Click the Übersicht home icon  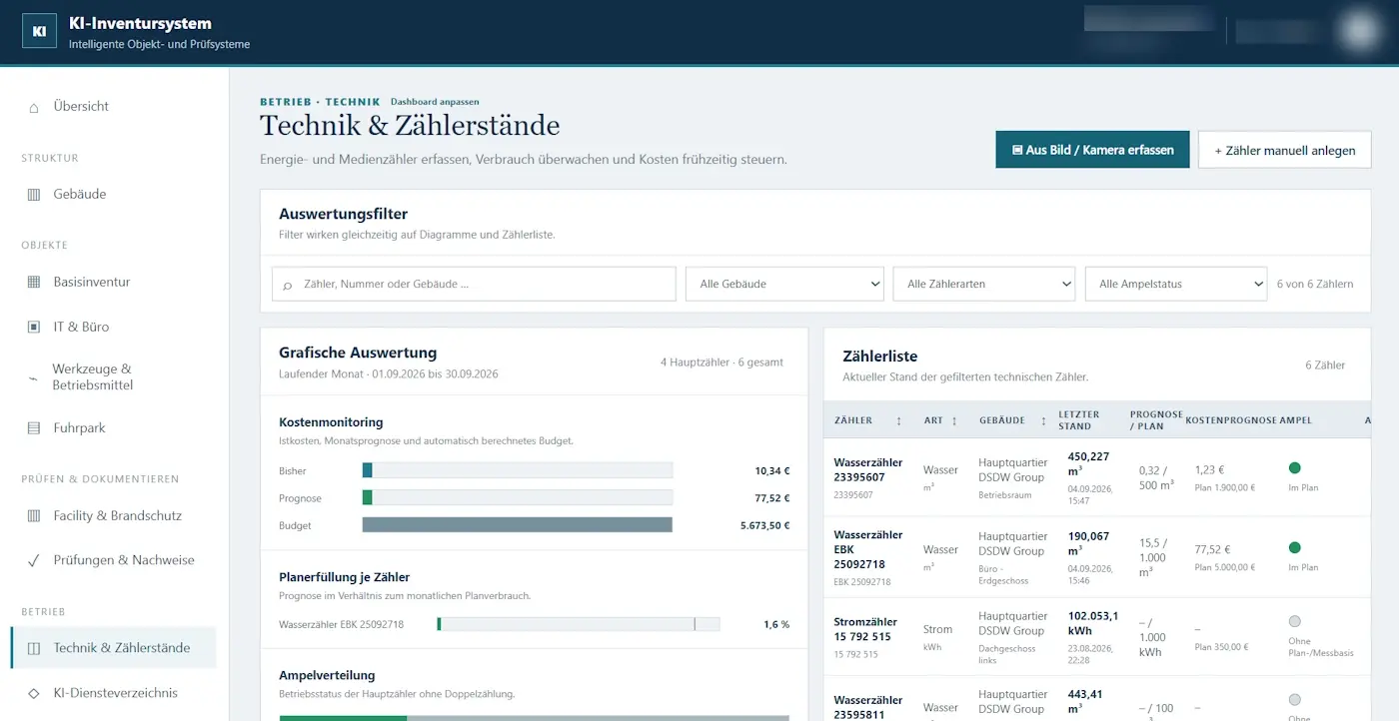pyautogui.click(x=34, y=107)
